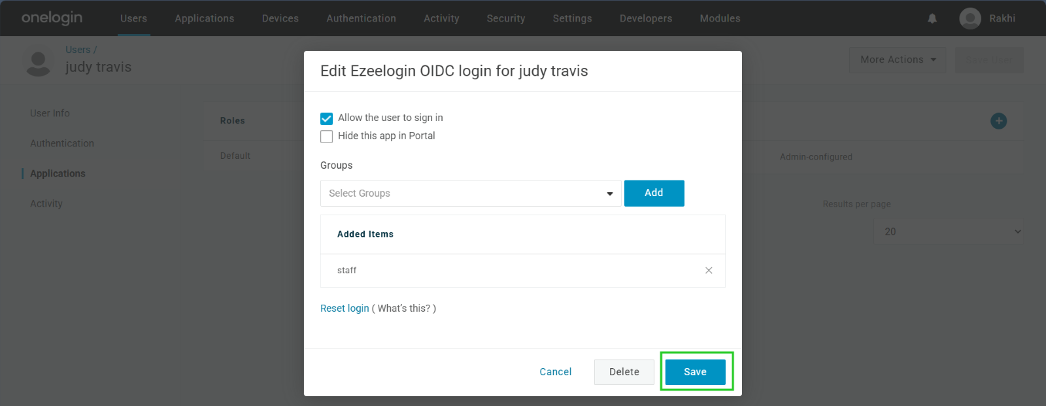
Task: Click the Add button next to groups
Action: (654, 194)
